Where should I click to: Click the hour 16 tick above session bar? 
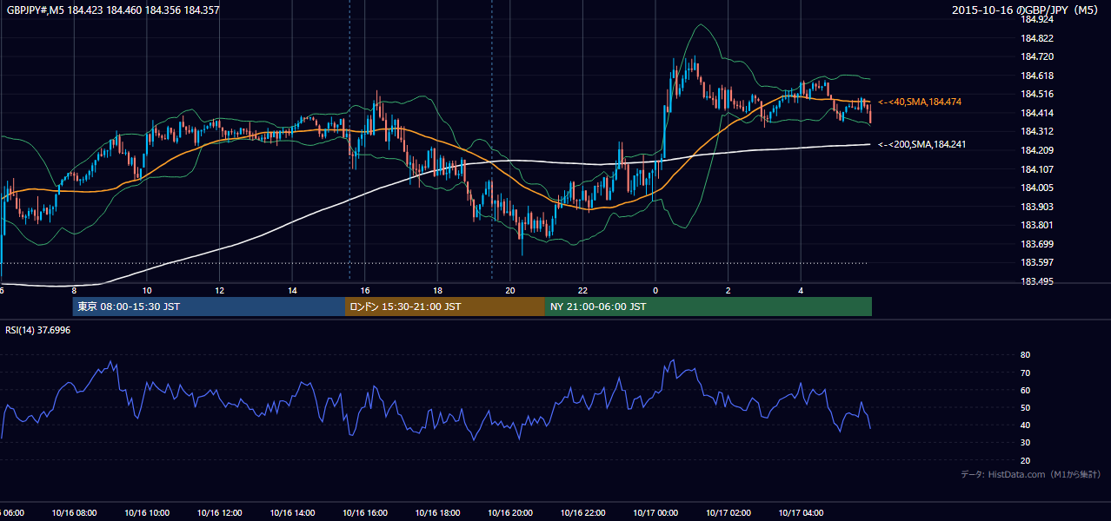(365, 291)
